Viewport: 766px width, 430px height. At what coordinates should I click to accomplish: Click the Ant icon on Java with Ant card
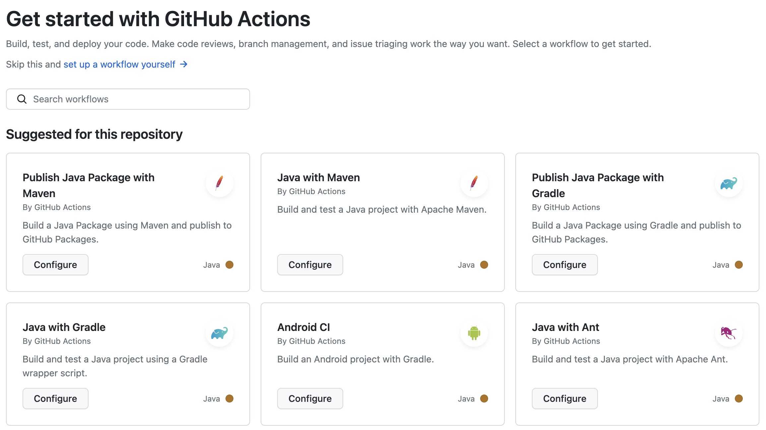(729, 333)
